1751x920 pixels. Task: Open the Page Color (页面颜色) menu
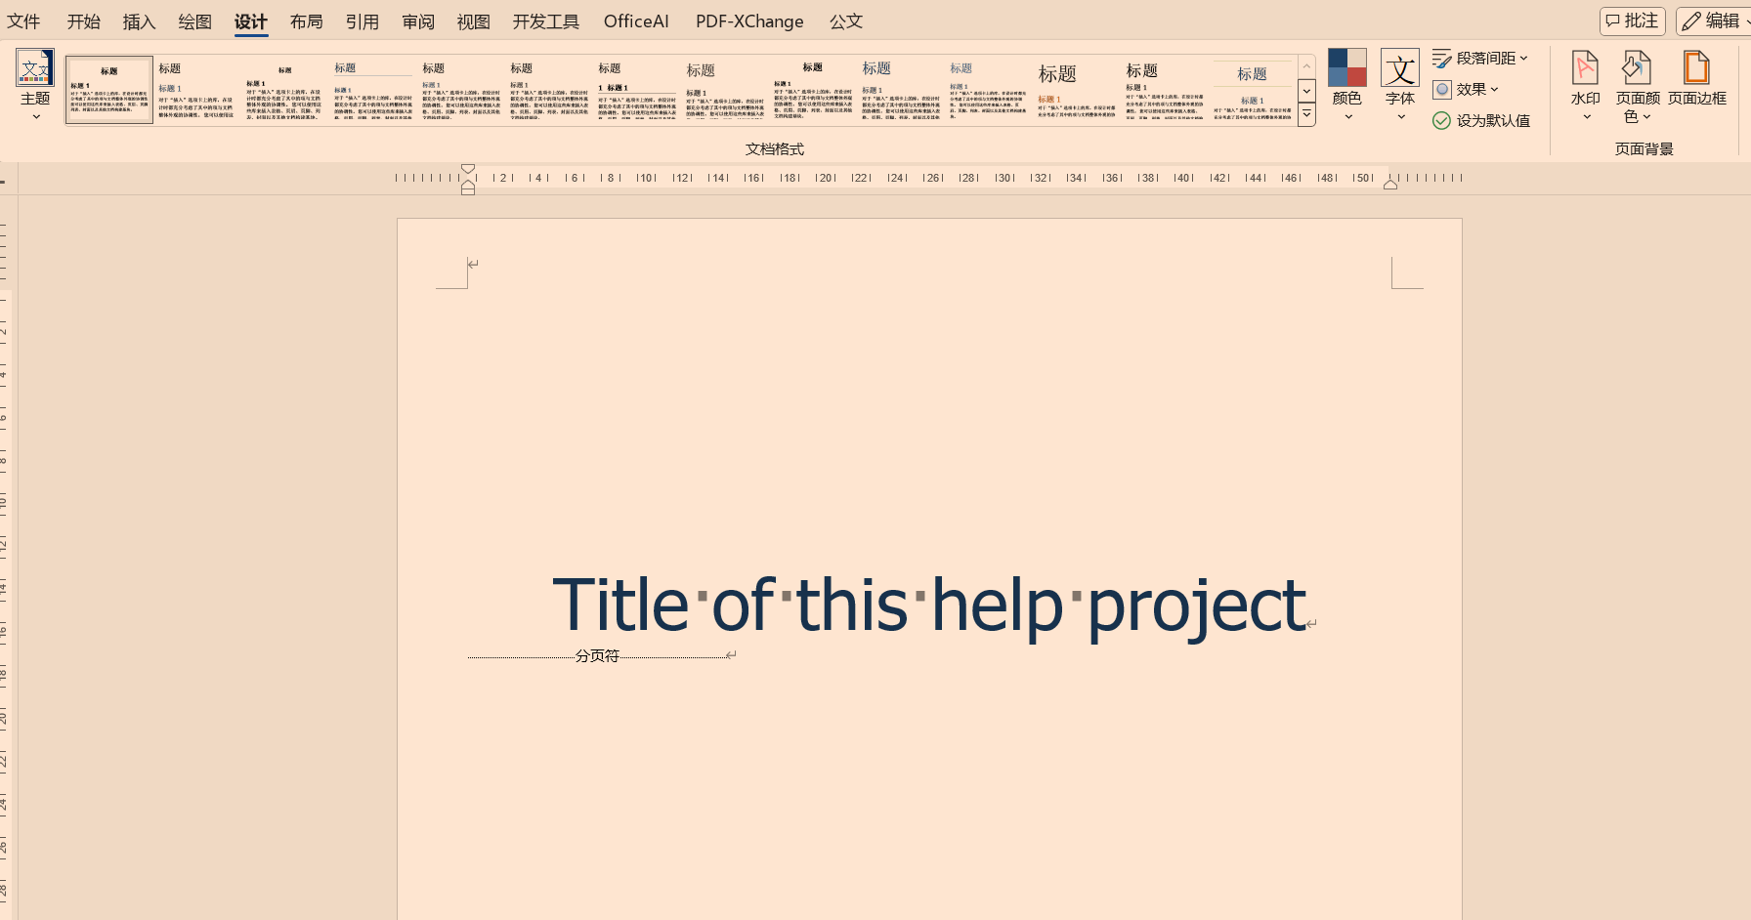(x=1638, y=86)
